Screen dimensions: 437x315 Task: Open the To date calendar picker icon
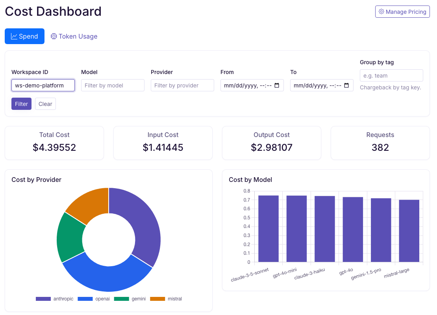click(x=346, y=85)
